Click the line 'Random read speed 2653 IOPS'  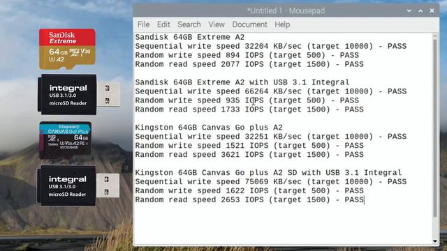point(249,200)
